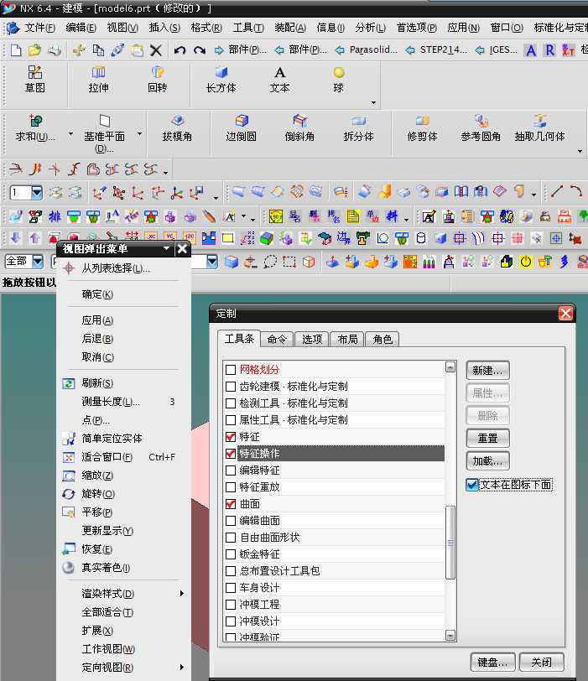Viewport: 588px width, 681px height.
Task: Expand the 基准平面 dropdown arrow
Action: (140, 134)
